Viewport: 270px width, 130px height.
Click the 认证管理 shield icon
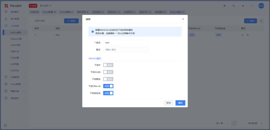coord(6,26)
